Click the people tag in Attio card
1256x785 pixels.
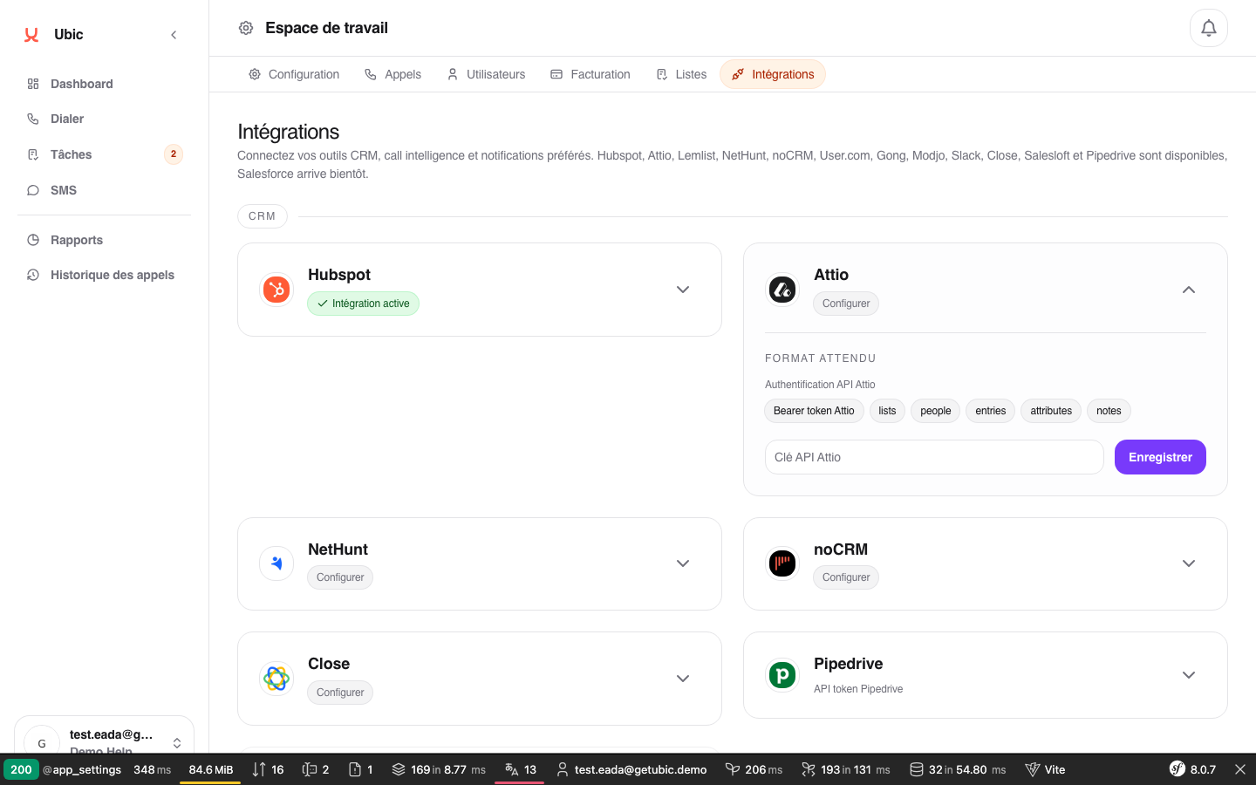[935, 411]
